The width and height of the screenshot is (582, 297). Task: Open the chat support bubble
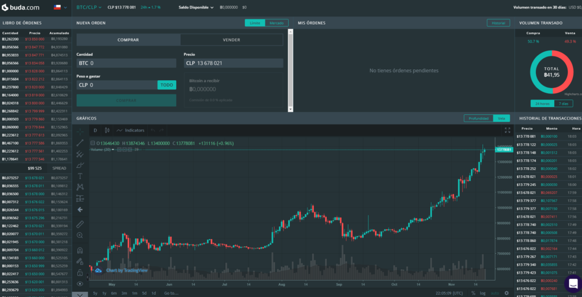(x=571, y=283)
